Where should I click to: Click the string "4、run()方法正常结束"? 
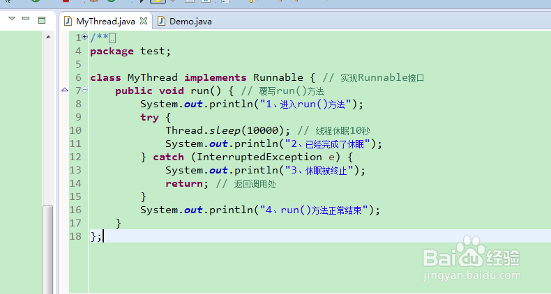314,210
